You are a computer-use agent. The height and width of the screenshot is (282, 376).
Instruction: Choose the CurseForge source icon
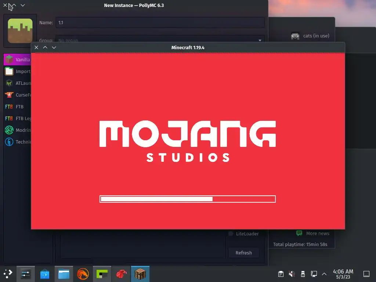(x=9, y=95)
